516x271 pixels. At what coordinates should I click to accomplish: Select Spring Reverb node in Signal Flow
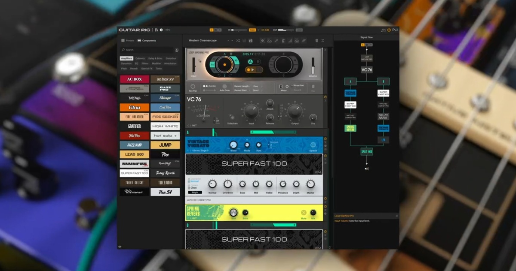point(350,128)
